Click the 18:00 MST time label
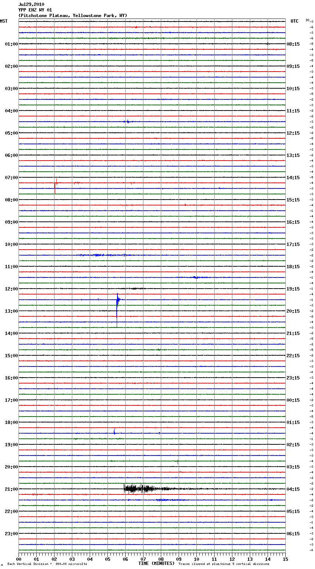The image size is (315, 569). tap(11, 422)
